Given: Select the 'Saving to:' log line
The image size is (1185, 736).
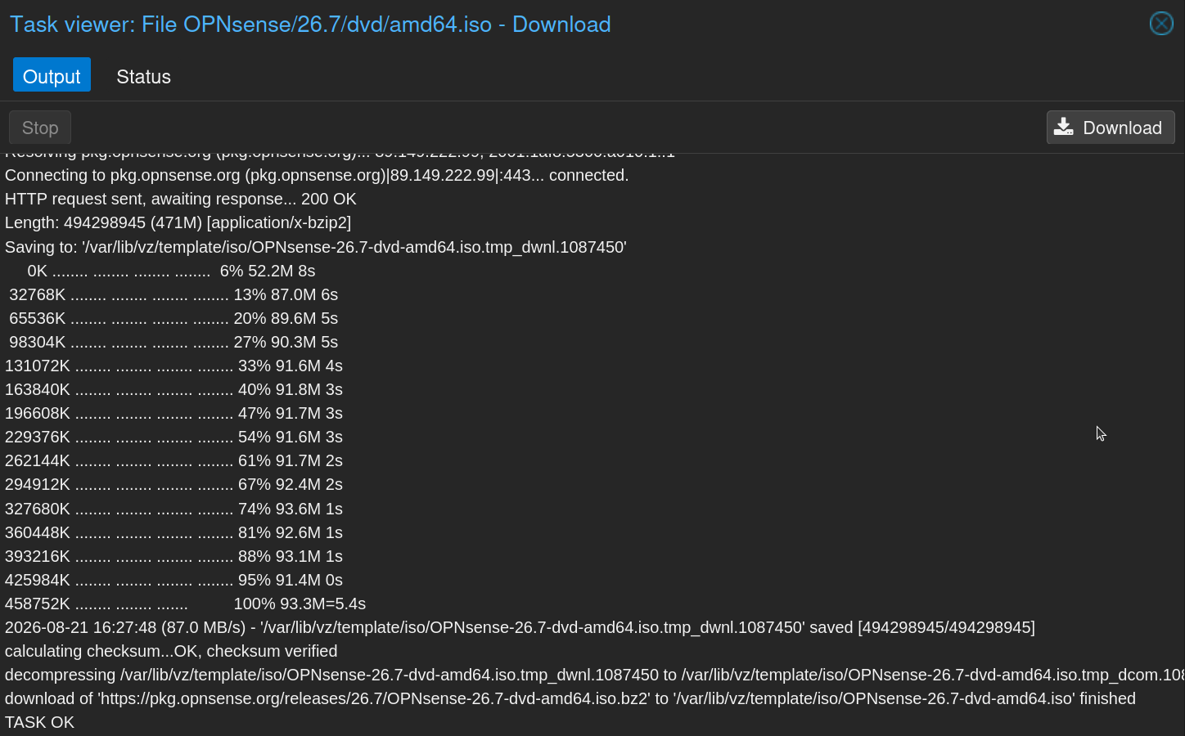Looking at the screenshot, I should pos(316,247).
